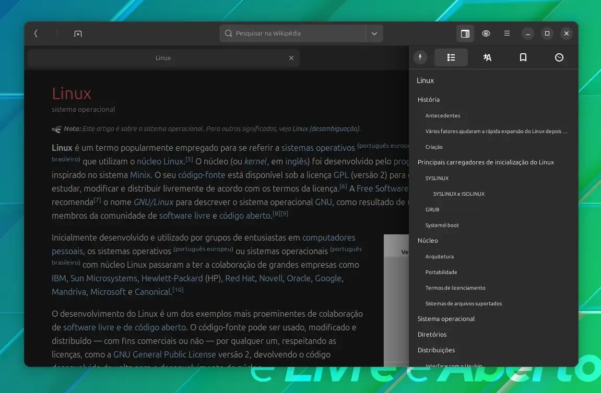Open the hamburger main menu
601x393 pixels.
[x=506, y=34]
